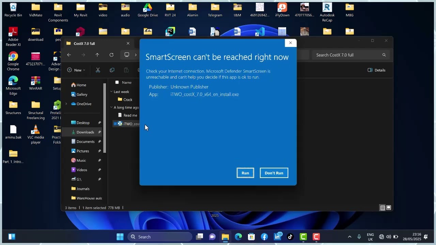Click the navigation pane scrollbar
Screen dimensions: 436x245
105,118
